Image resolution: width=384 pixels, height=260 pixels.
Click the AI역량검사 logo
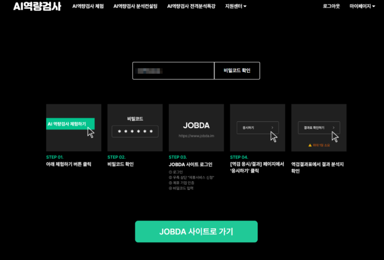tap(37, 6)
